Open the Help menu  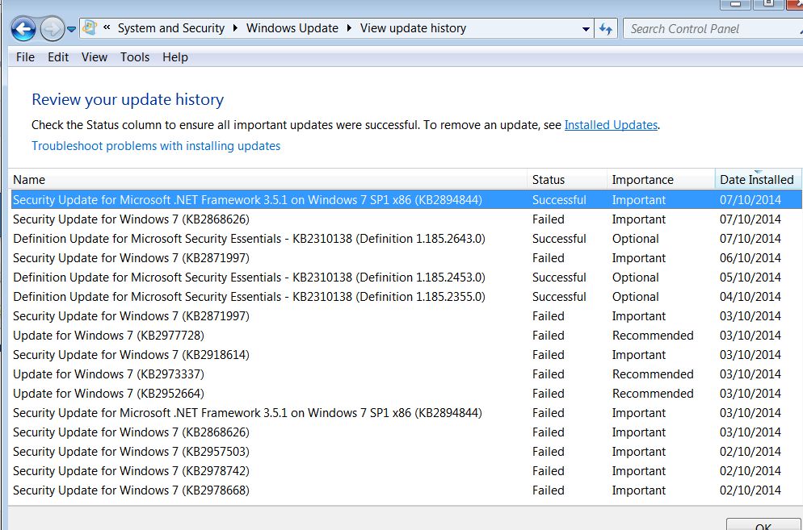(175, 57)
